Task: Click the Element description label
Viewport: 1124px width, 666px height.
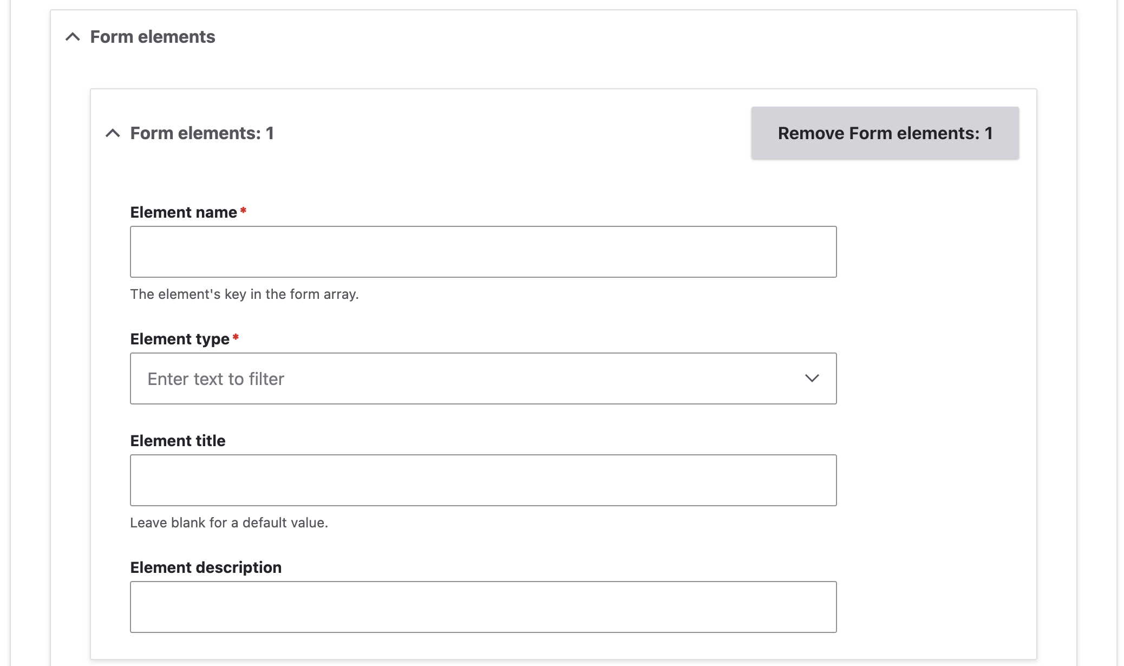Action: pos(205,567)
